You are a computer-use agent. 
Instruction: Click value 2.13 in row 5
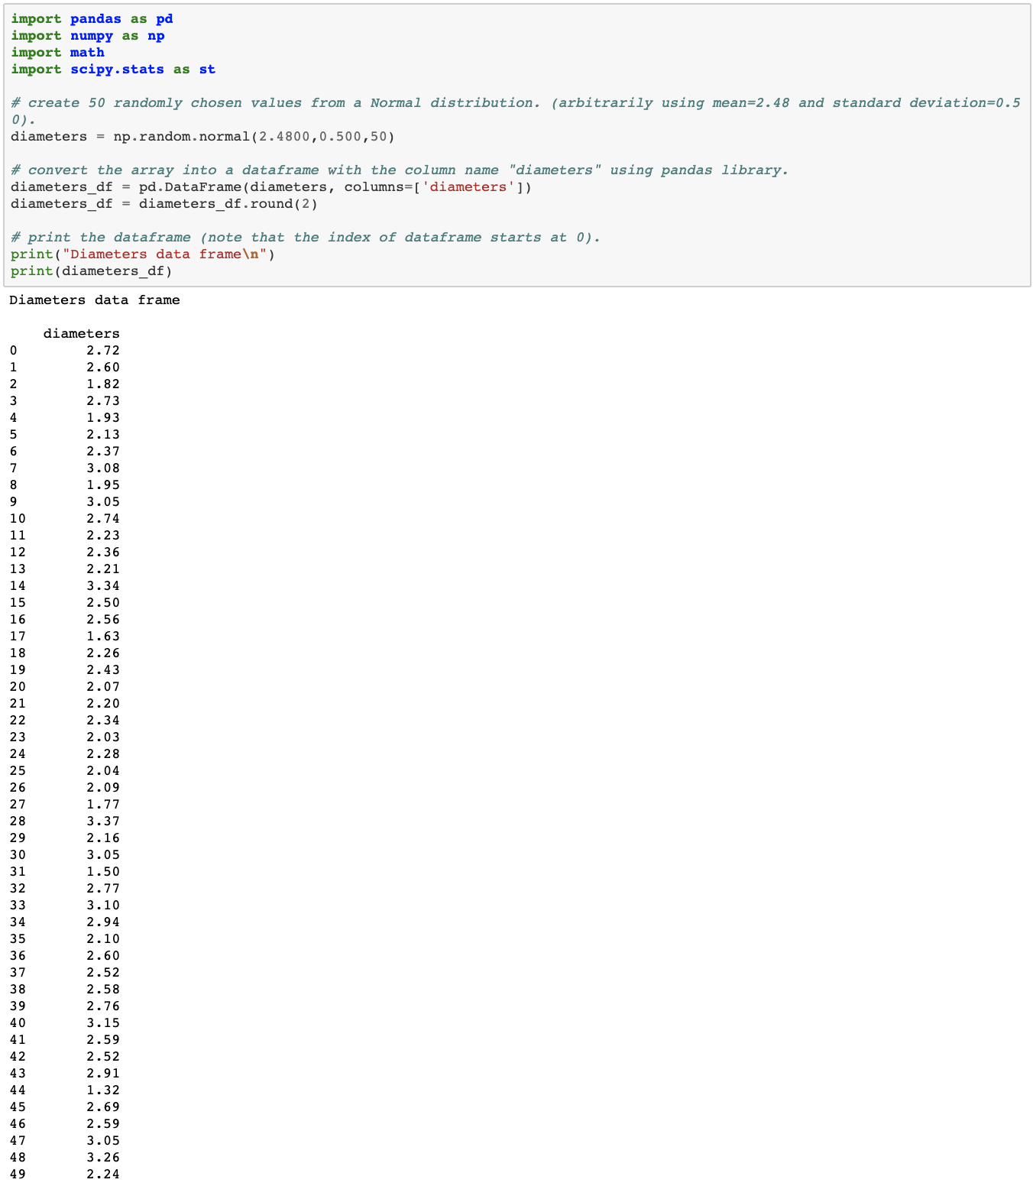click(103, 435)
